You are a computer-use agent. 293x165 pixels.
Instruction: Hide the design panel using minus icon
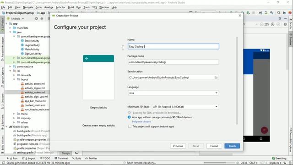[x=285, y=18]
